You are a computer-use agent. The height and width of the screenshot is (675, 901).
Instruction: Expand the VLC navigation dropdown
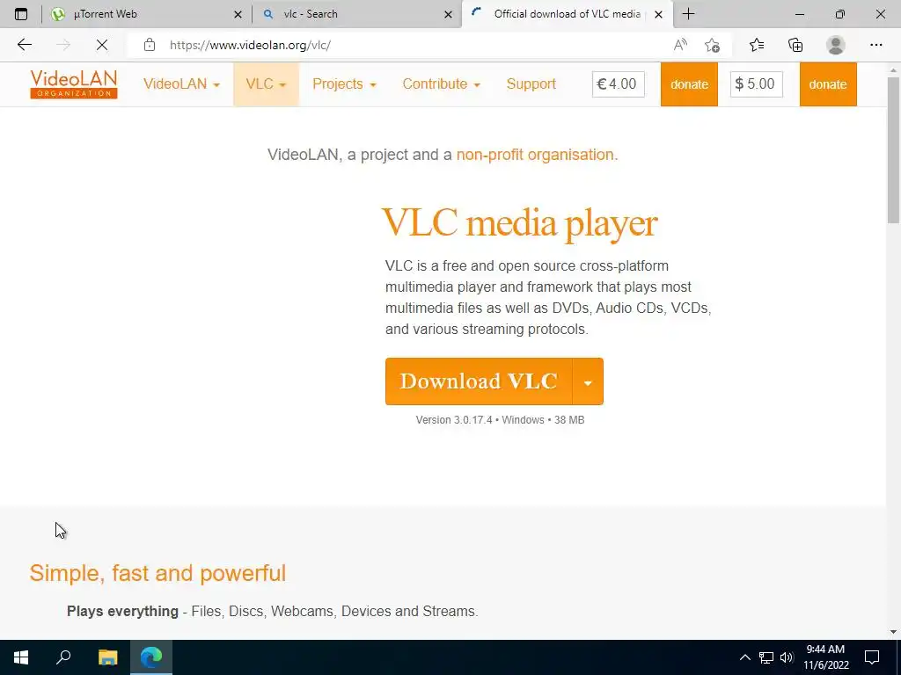[x=266, y=83]
